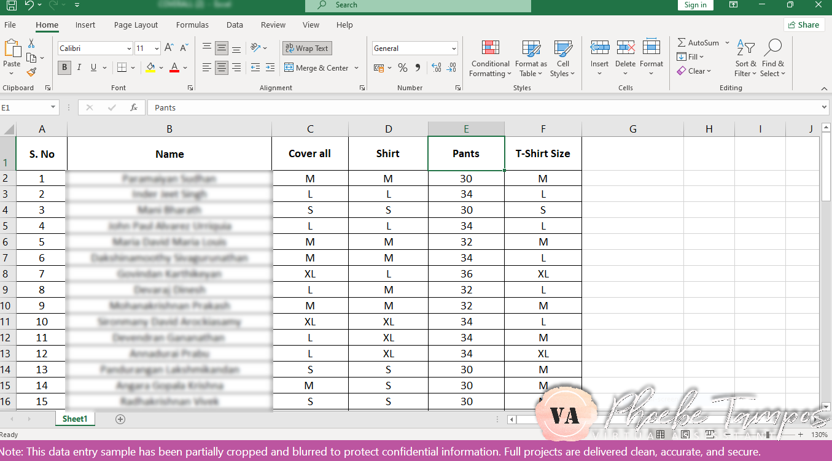Select the Wrap Text icon
The width and height of the screenshot is (832, 461).
pos(307,48)
